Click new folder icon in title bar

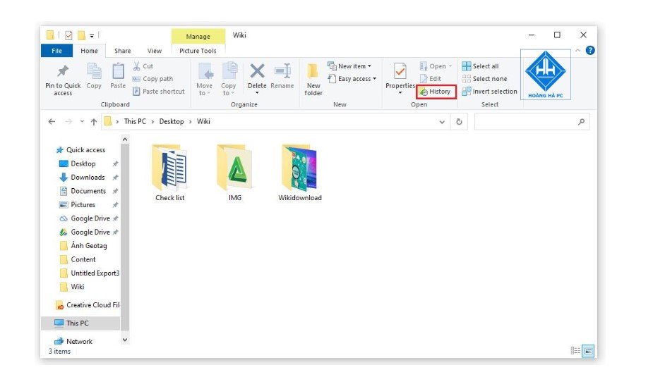point(82,35)
